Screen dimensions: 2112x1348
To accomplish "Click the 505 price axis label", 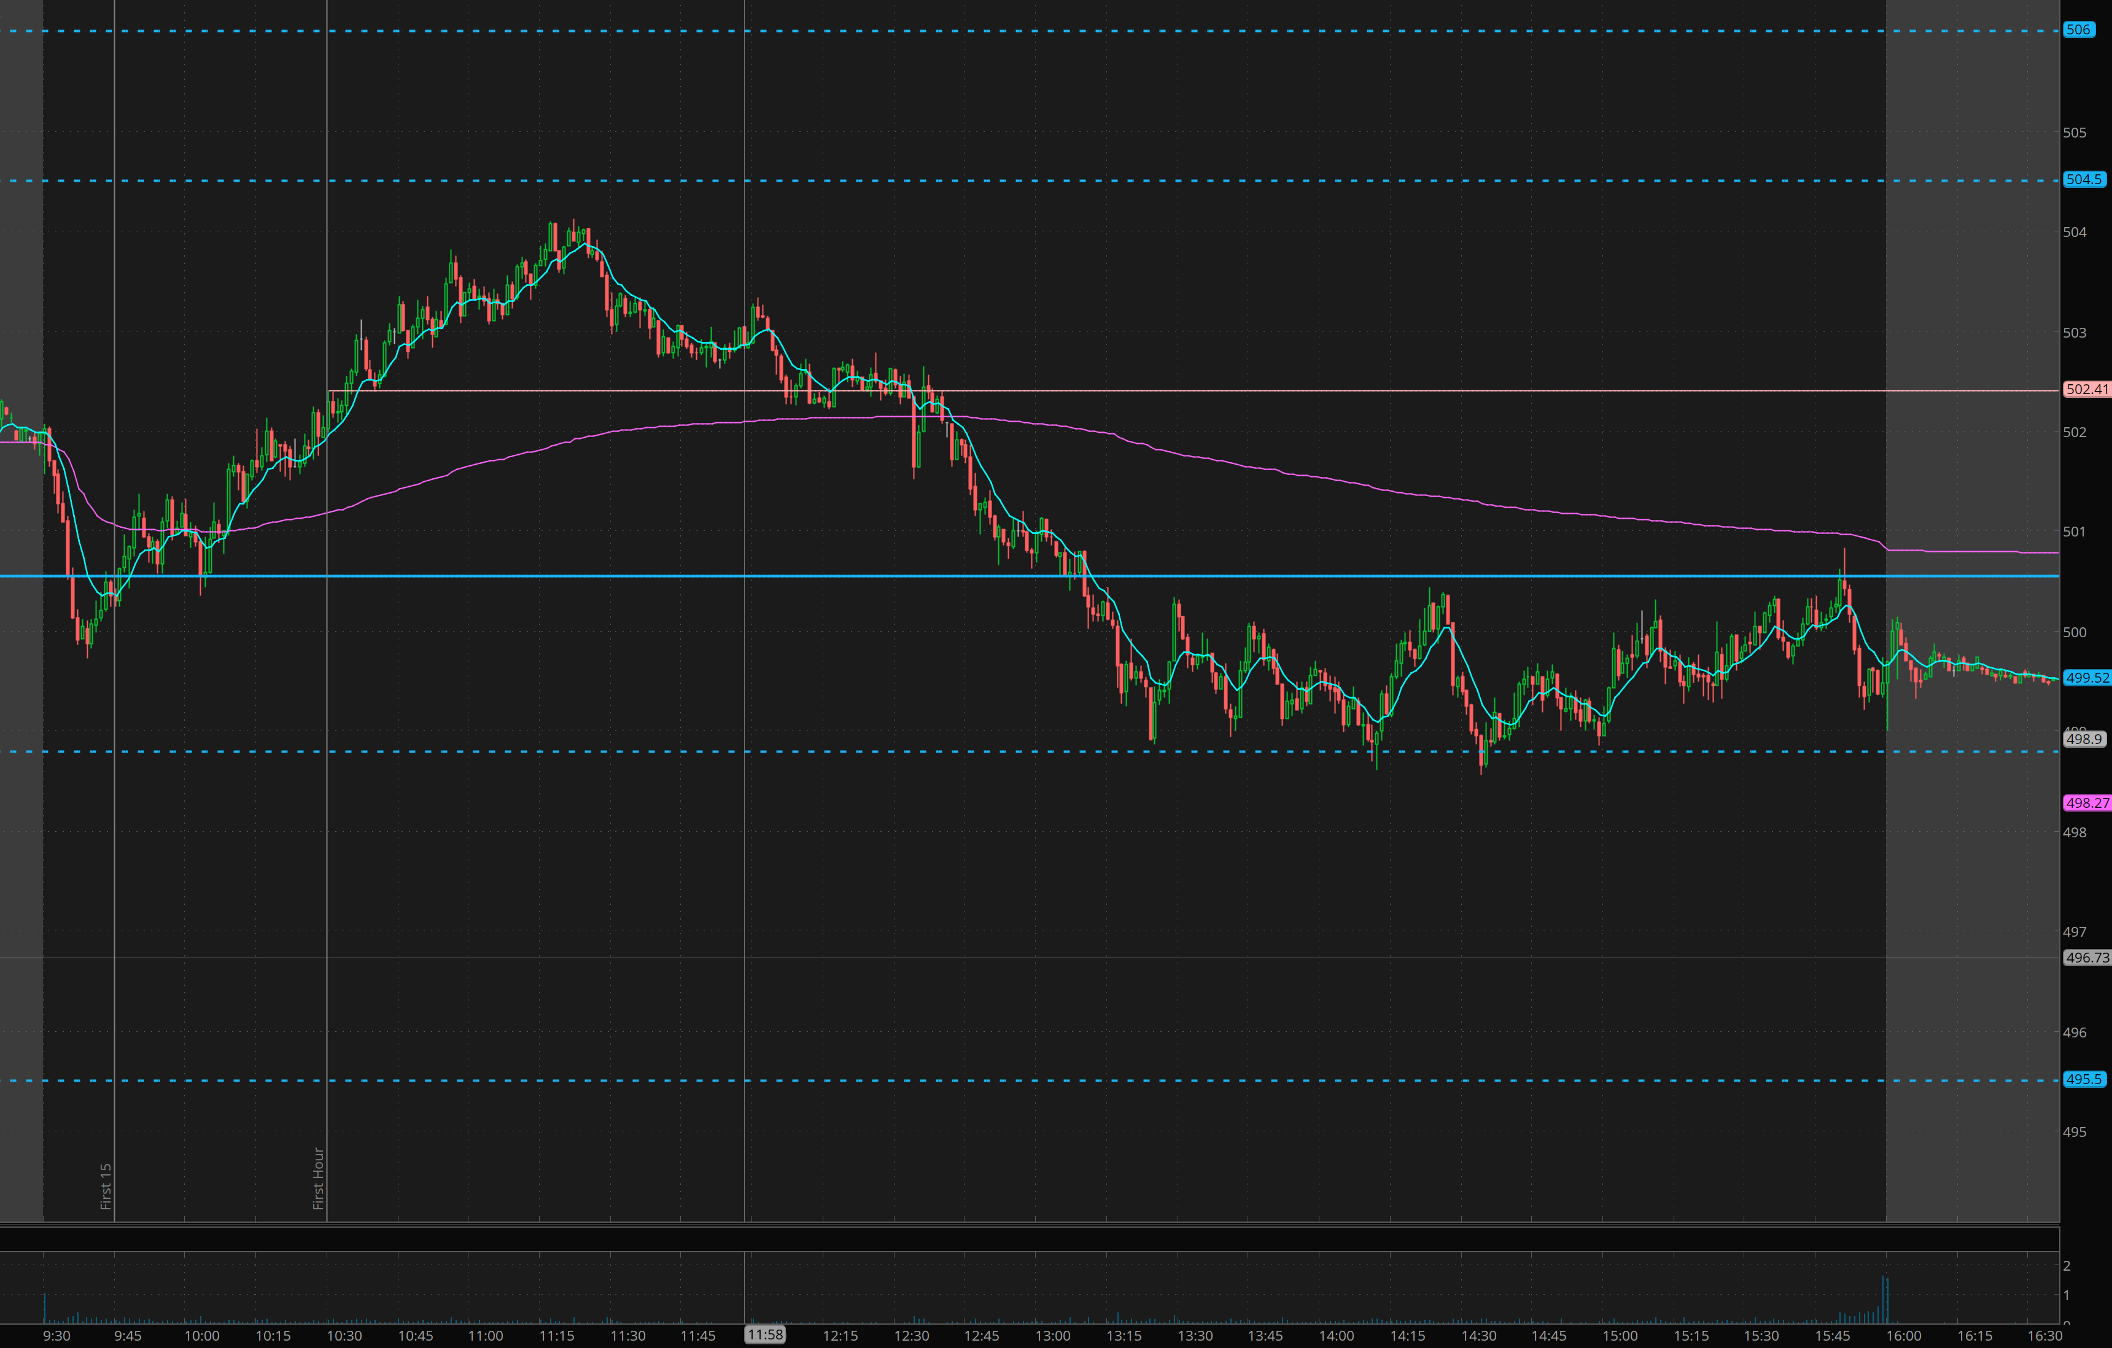I will coord(2075,133).
